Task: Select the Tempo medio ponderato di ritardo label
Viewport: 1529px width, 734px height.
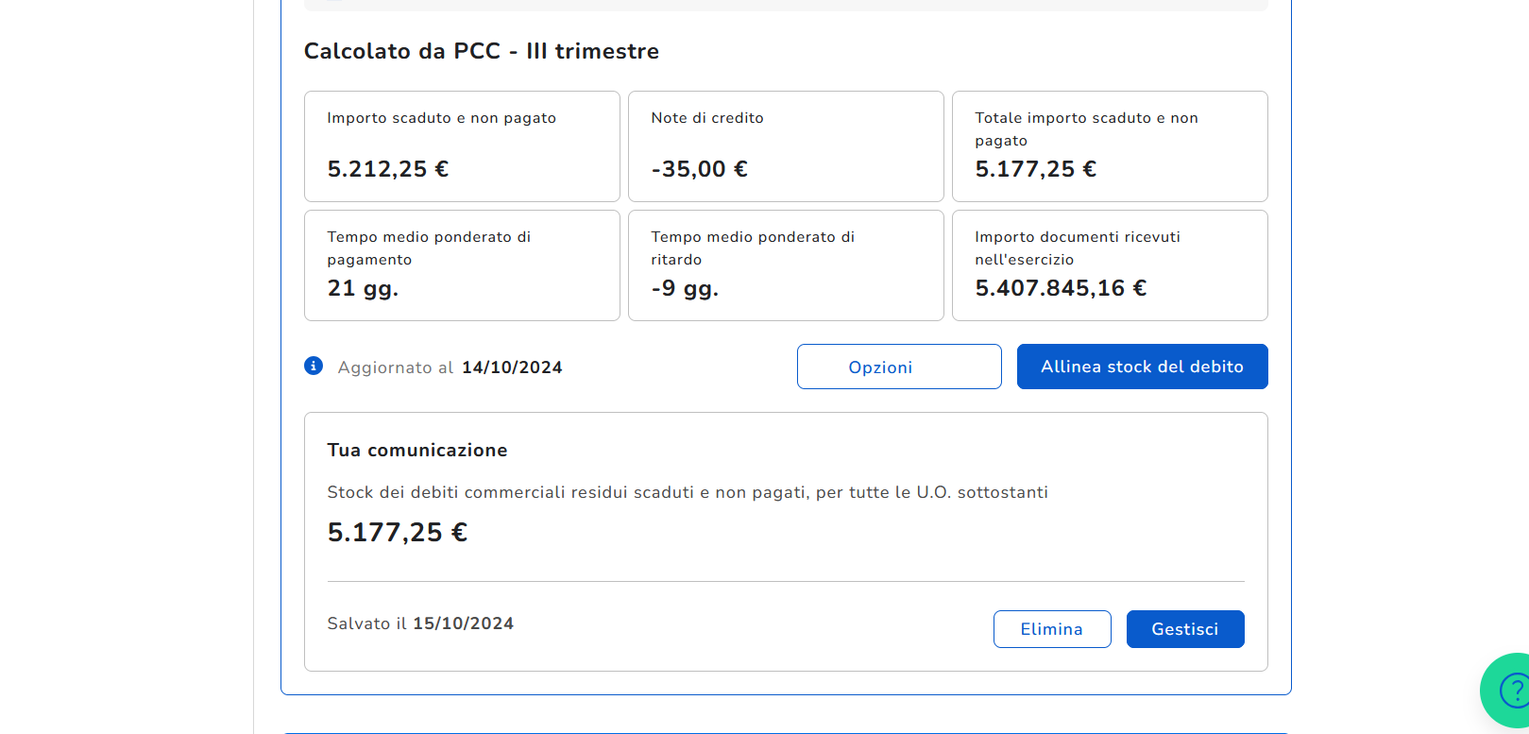Action: [x=752, y=248]
